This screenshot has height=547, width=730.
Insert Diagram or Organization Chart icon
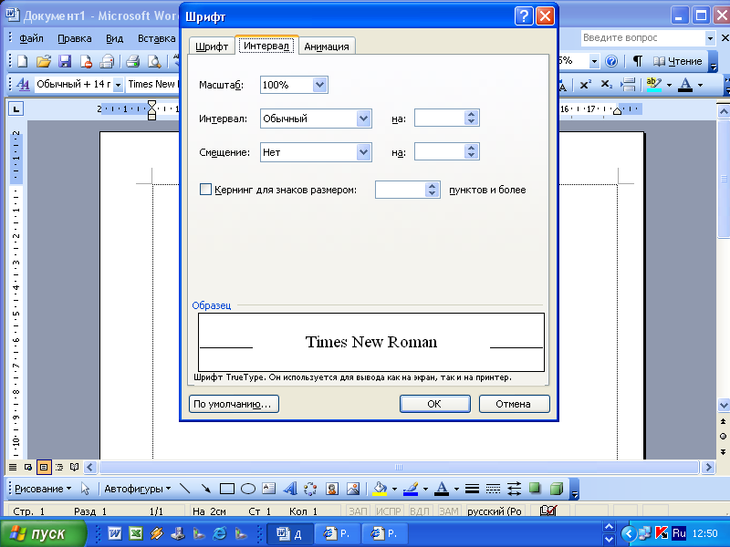(x=310, y=489)
